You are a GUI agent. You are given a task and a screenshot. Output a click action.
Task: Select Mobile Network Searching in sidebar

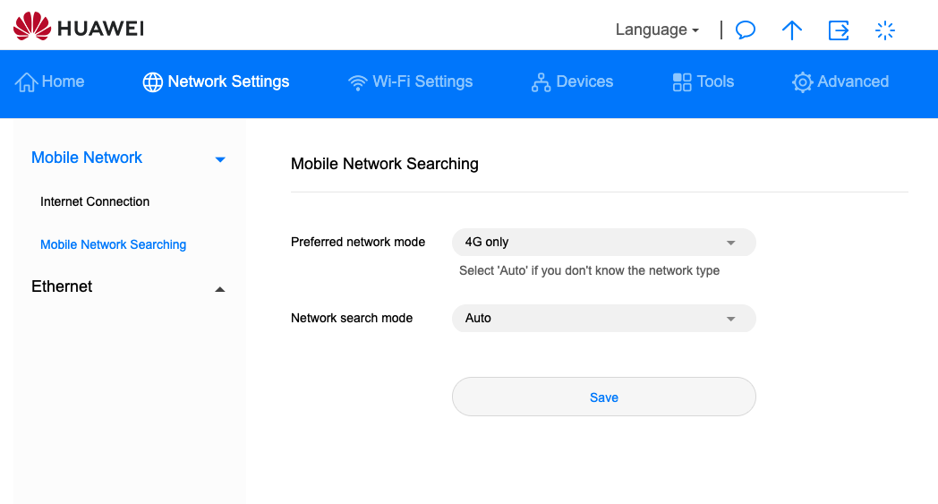click(114, 244)
